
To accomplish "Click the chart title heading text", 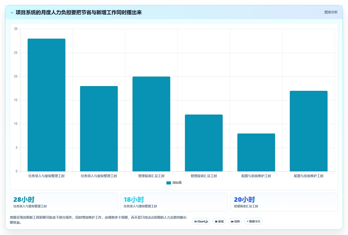I will click(79, 12).
